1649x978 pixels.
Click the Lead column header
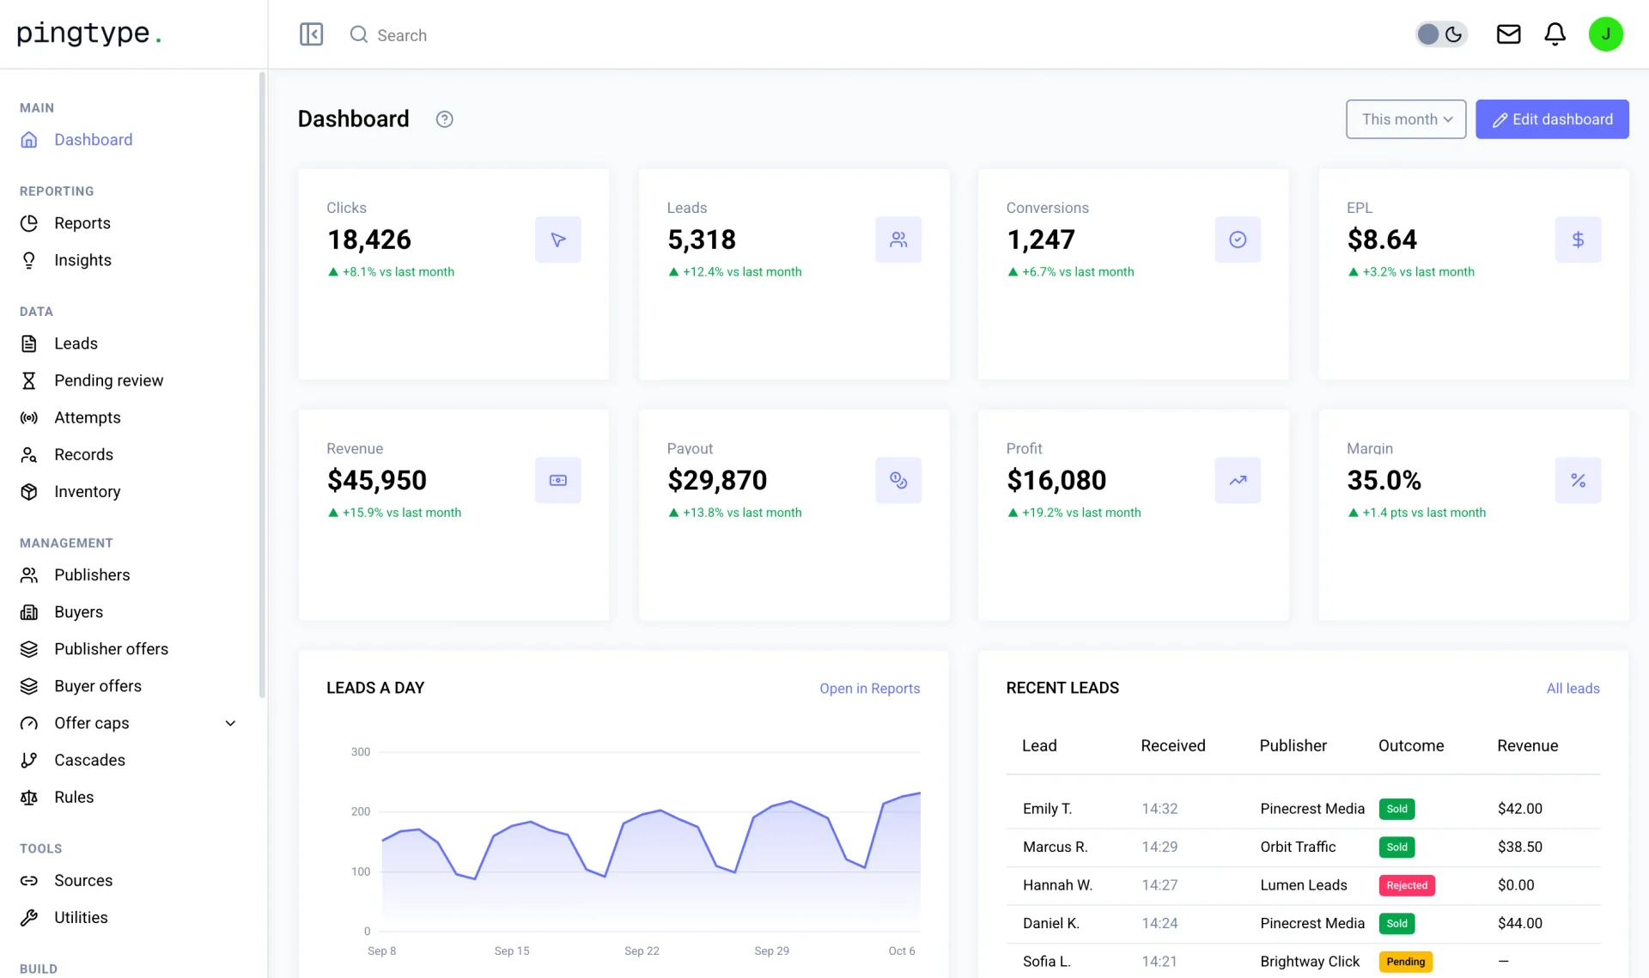[1039, 745]
